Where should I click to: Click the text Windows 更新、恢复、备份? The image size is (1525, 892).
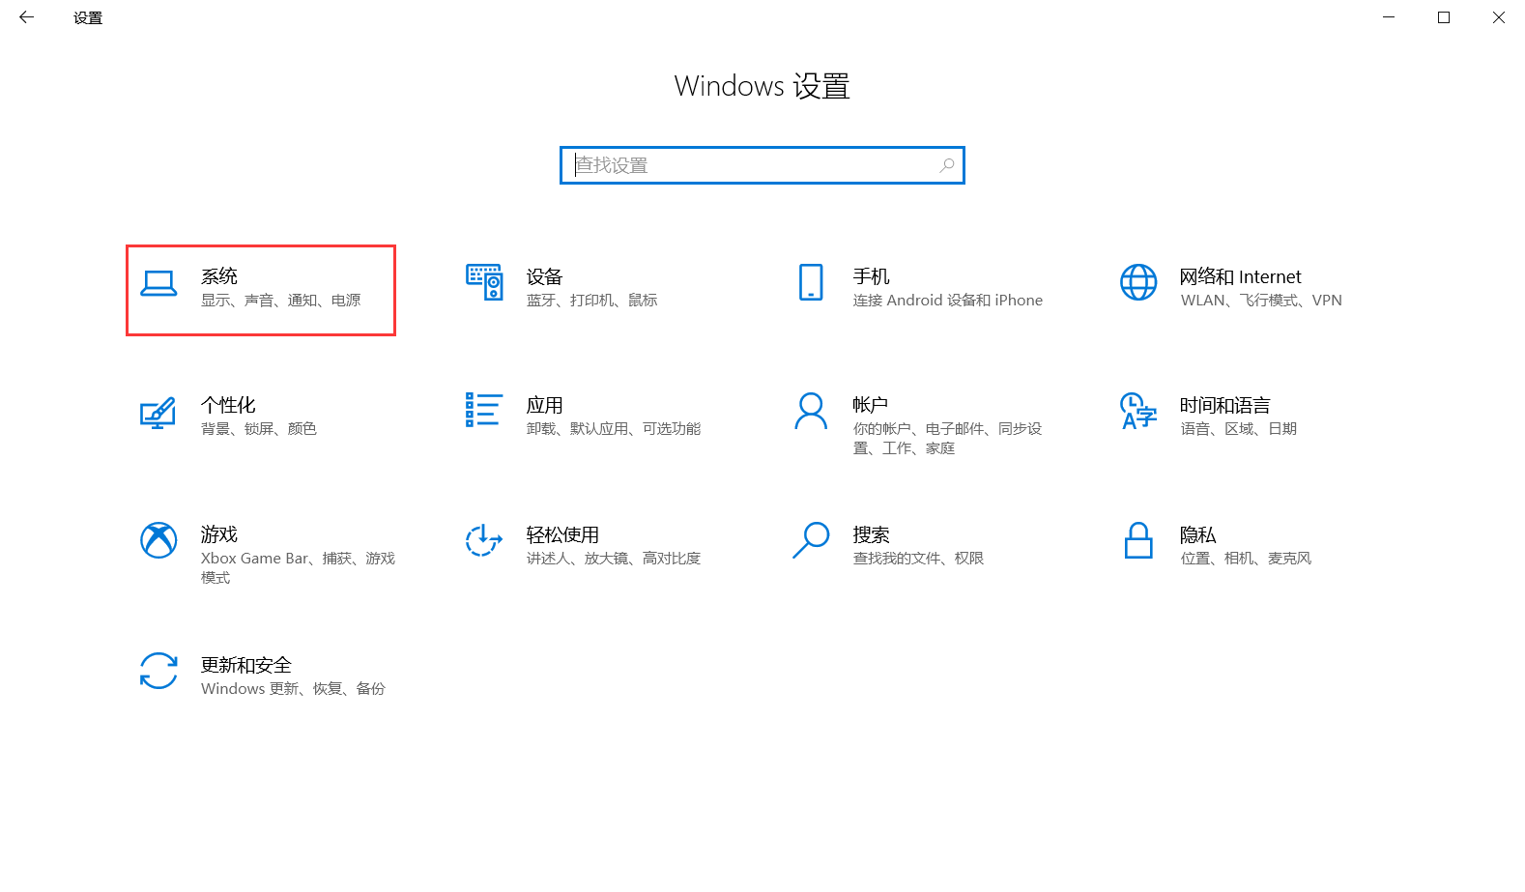(x=293, y=689)
